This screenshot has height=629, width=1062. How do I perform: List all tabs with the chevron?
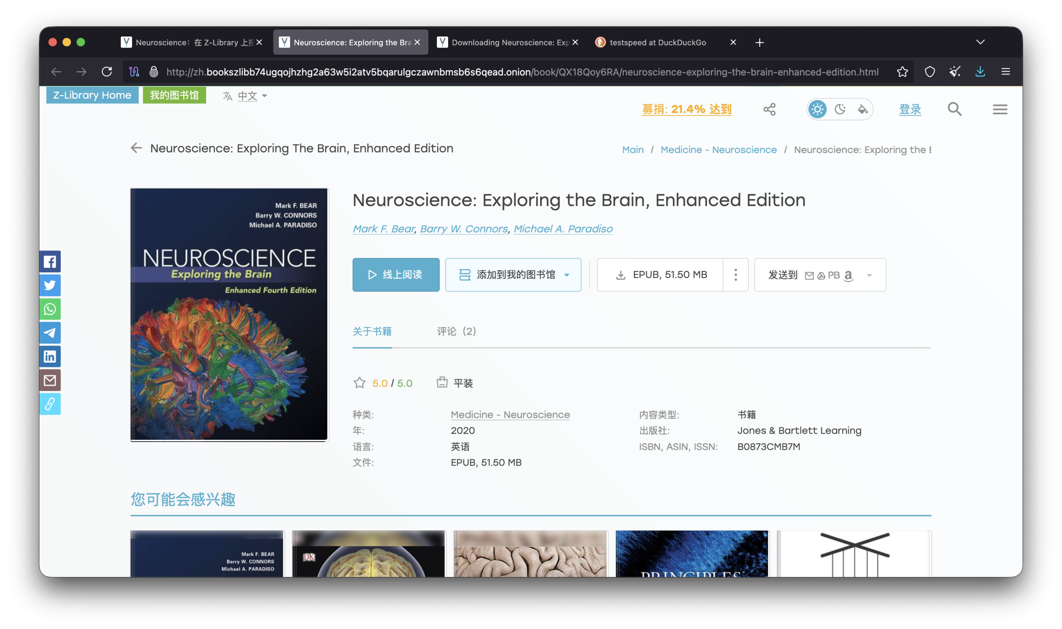click(x=980, y=42)
